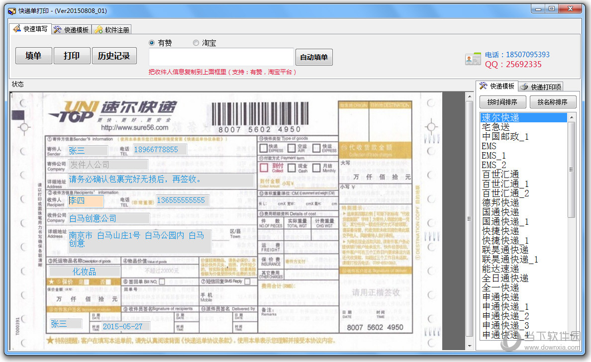This screenshot has height=362, width=591.
Task: Click the sender phone field 18966778855
Action: [160, 150]
